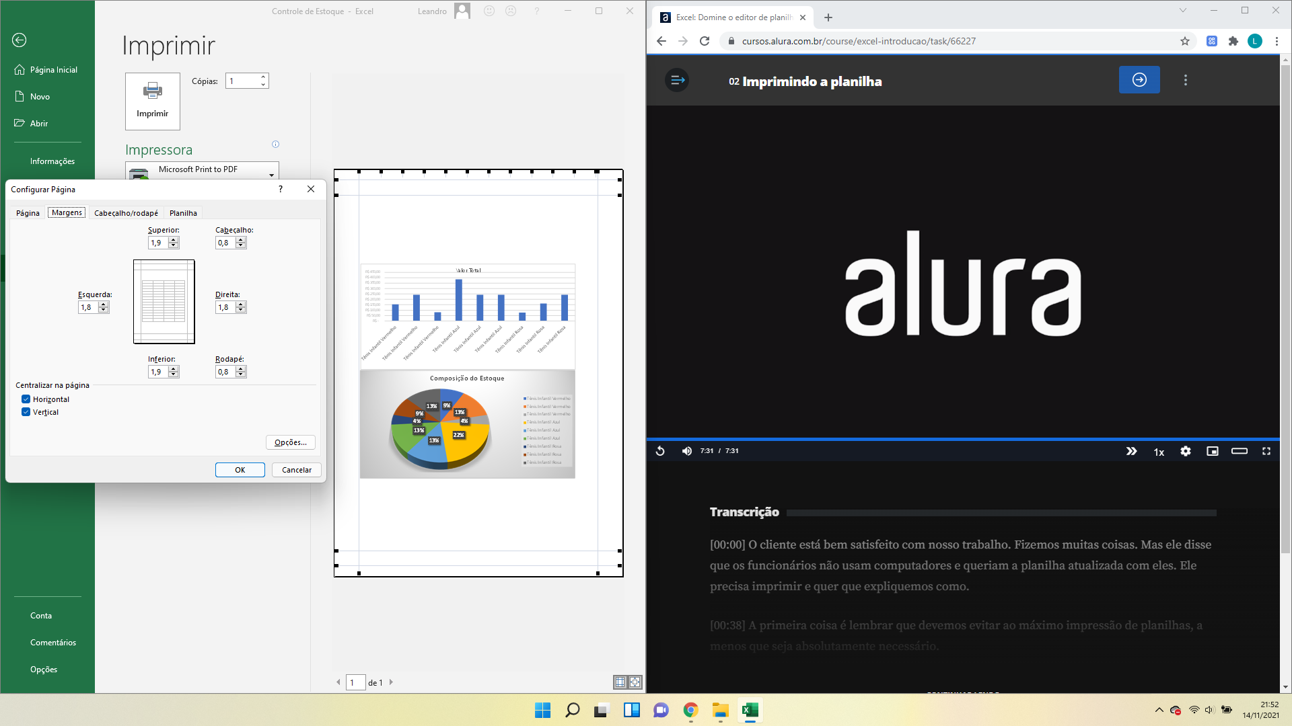Open Conta in Excel sidebar
1292x726 pixels.
click(41, 616)
